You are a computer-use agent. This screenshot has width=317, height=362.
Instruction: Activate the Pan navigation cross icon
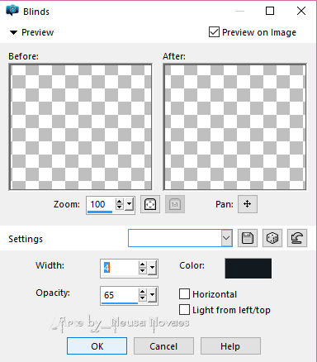coord(248,204)
